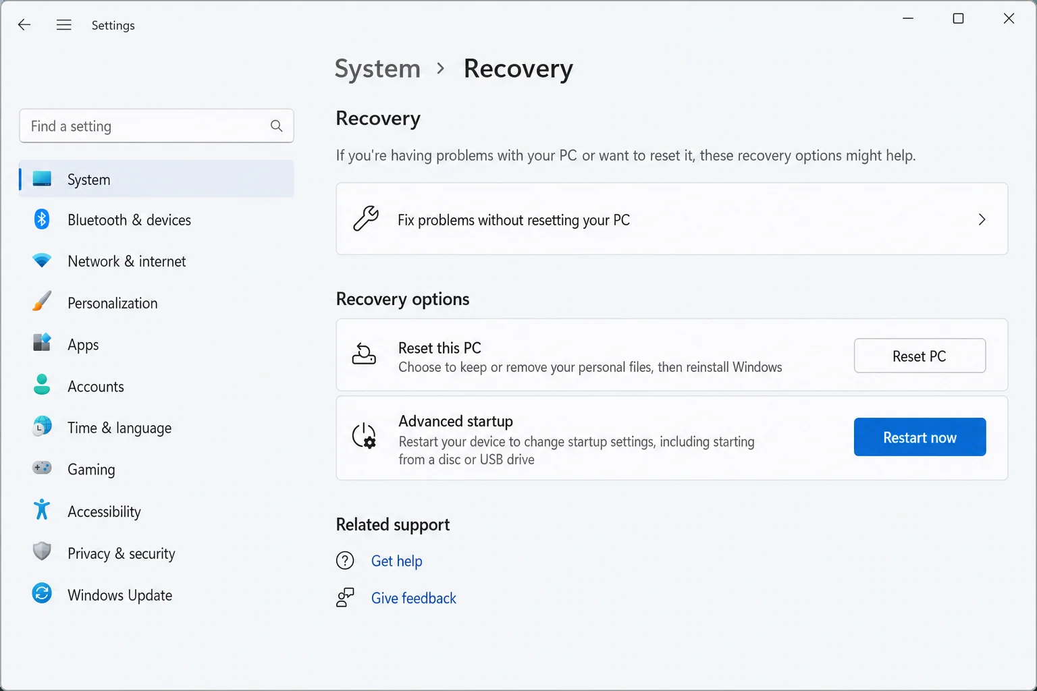Minimize the Settings window

(x=908, y=18)
